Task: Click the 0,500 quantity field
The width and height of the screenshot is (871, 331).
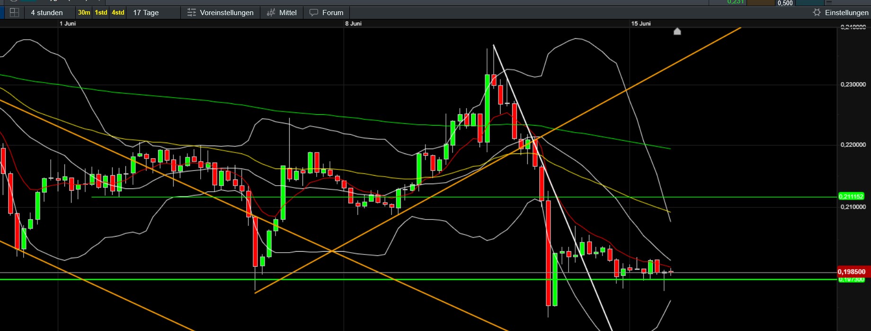Action: [x=786, y=3]
